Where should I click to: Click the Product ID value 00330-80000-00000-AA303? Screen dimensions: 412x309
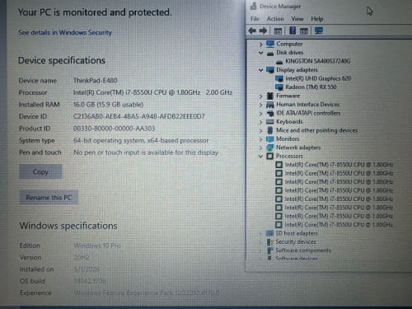(x=114, y=129)
